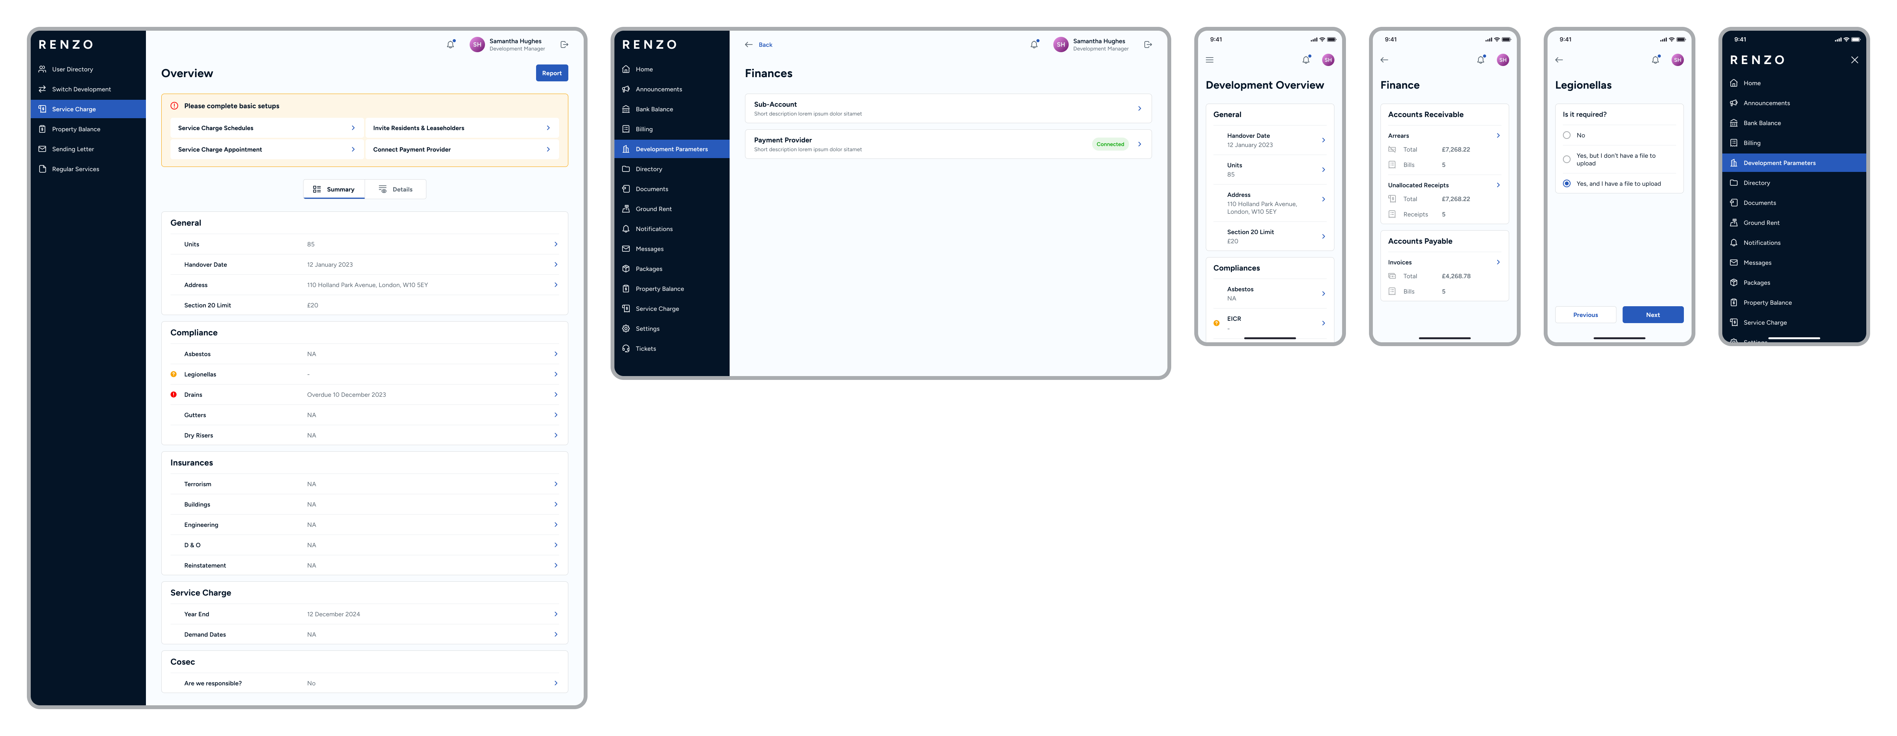Select "Yes, but I don't have a file" option

pyautogui.click(x=1566, y=160)
